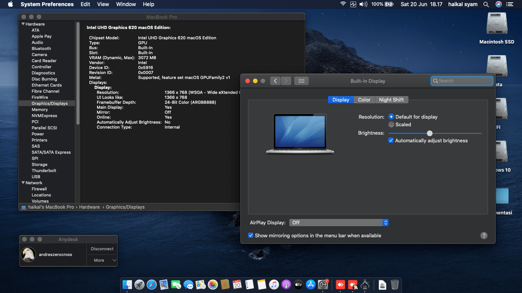Open the help button in Built-in Display
The width and height of the screenshot is (522, 293).
point(484,235)
